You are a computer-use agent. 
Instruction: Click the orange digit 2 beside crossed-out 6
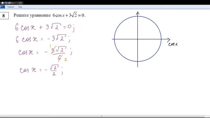coord(66,60)
